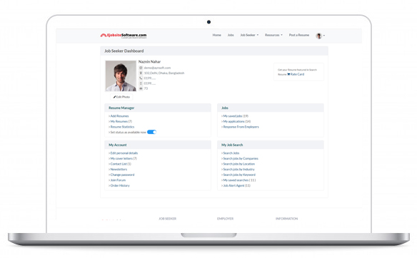Viewport: 417px width, 258px height.
Task: Click the Job Seeker Dashboard heading
Action: (124, 51)
